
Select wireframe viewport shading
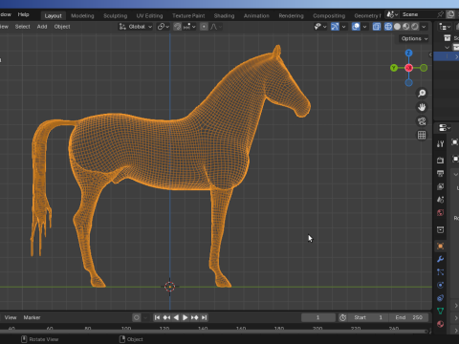[x=388, y=27]
